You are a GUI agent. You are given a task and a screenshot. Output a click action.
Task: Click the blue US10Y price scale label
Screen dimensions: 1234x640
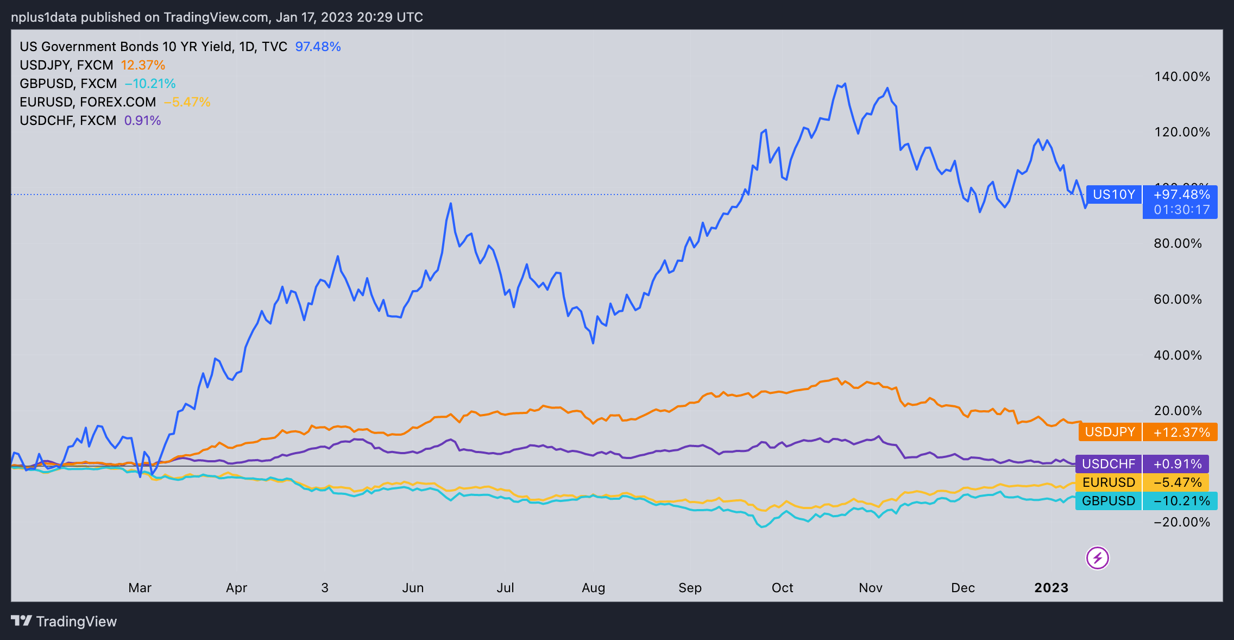click(1113, 194)
